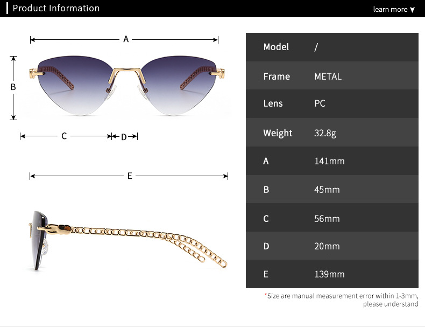Click dimension label A above the glasses
This screenshot has width=425, height=327.
pos(126,39)
